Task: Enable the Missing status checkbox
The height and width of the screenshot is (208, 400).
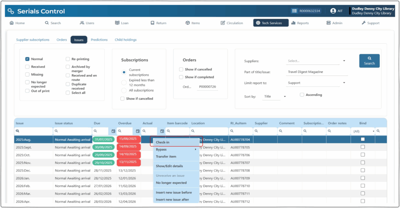Action: point(27,74)
